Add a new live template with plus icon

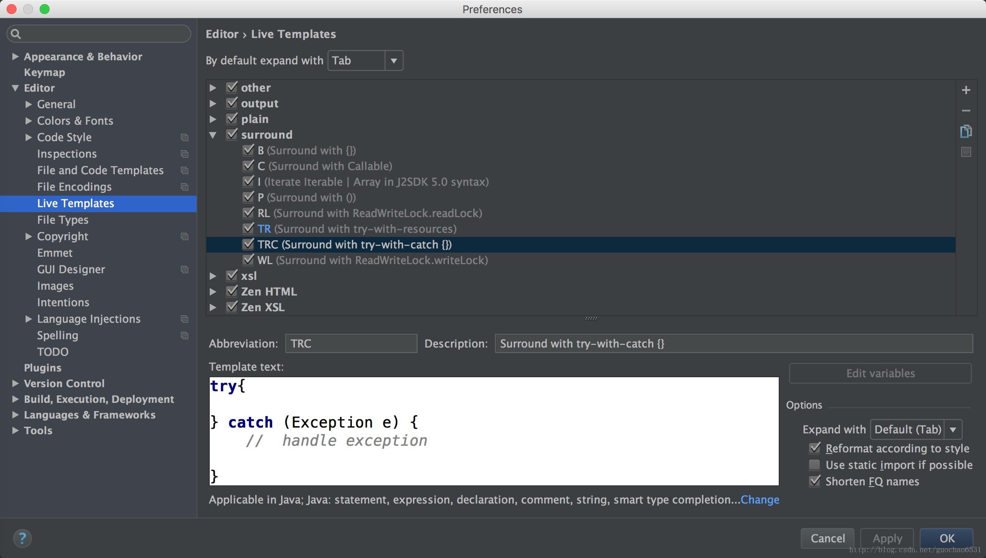tap(966, 90)
